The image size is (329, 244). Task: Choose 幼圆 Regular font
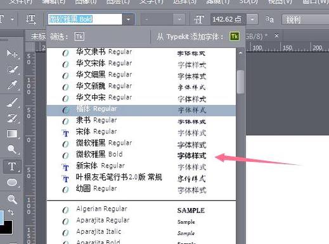[141, 189]
